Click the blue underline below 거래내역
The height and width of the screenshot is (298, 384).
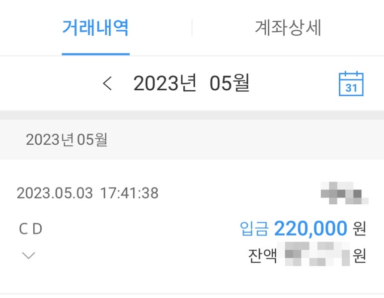pos(95,54)
